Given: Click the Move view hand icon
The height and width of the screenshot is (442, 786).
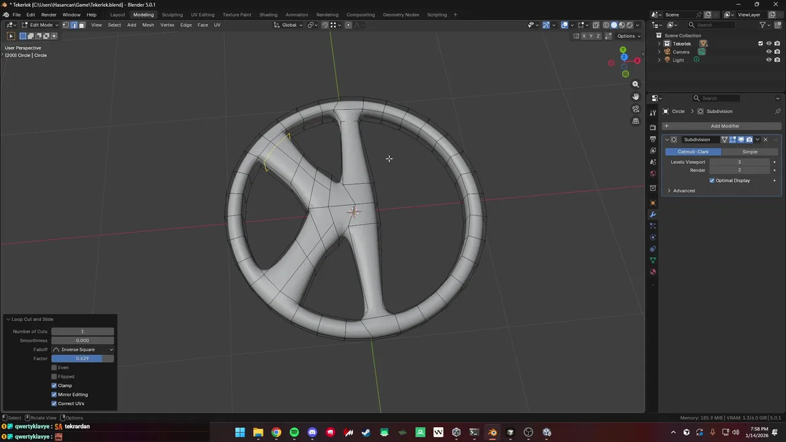Looking at the screenshot, I should (636, 96).
